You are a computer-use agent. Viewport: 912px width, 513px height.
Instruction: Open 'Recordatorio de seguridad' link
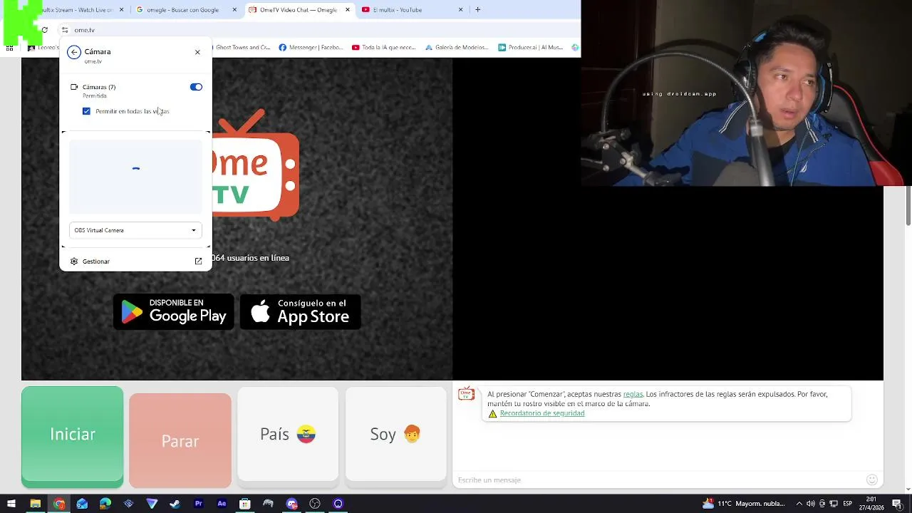(542, 413)
